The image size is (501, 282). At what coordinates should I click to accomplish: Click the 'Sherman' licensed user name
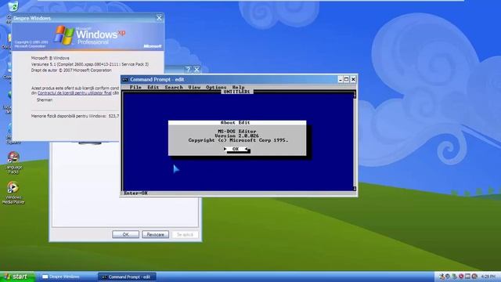(45, 100)
